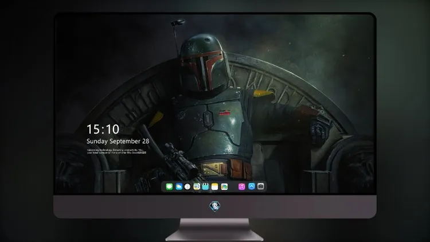430x242 pixels.
Task: Open the Maps app in dock
Action: click(197, 186)
